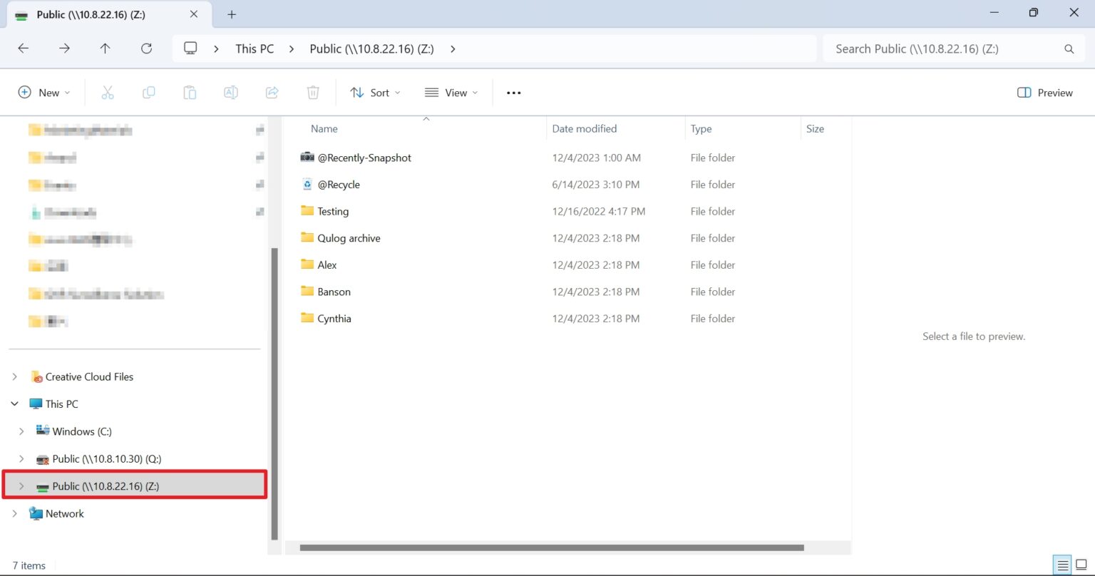Click the Copy icon in toolbar
Image resolution: width=1095 pixels, height=576 pixels.
pos(148,93)
